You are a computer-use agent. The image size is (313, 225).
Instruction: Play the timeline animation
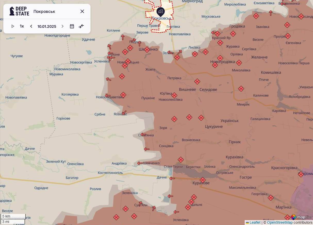tap(13, 26)
